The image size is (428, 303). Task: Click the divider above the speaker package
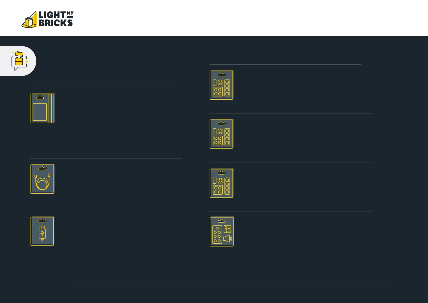[x=291, y=211]
